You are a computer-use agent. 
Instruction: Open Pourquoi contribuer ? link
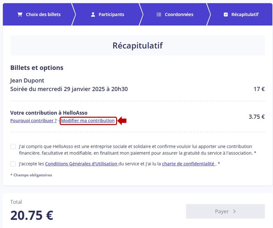click(x=33, y=121)
